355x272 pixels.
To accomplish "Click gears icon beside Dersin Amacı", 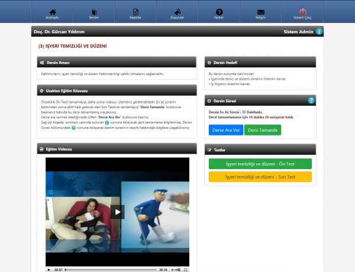I will coord(42,63).
